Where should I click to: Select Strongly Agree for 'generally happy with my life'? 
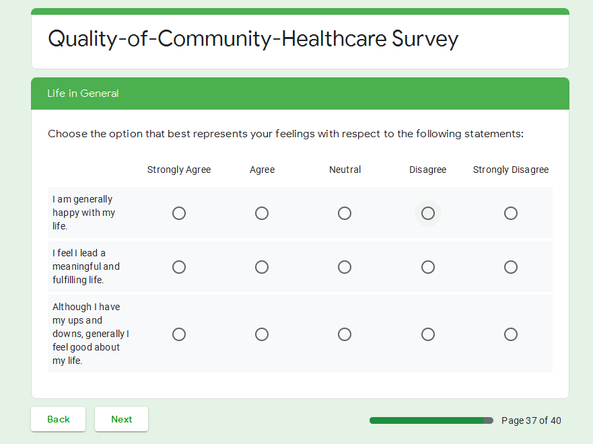(179, 213)
